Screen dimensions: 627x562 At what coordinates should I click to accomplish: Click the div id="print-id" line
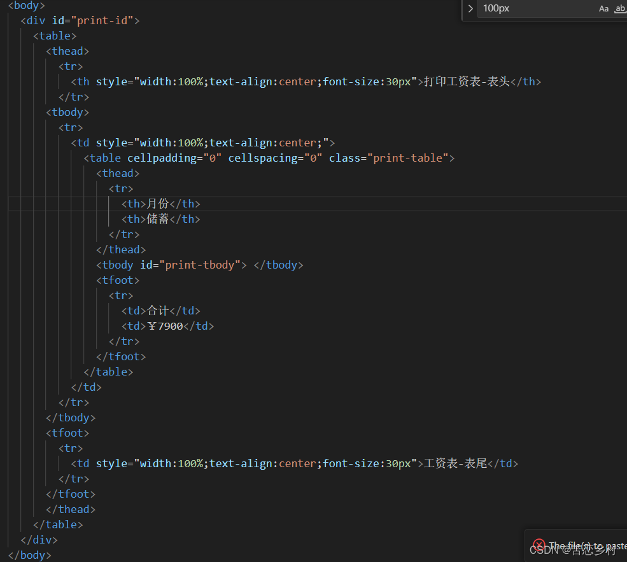click(x=80, y=20)
